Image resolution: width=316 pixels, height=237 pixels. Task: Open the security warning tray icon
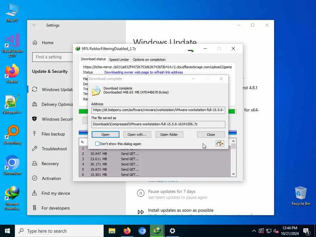pyautogui.click(x=261, y=231)
